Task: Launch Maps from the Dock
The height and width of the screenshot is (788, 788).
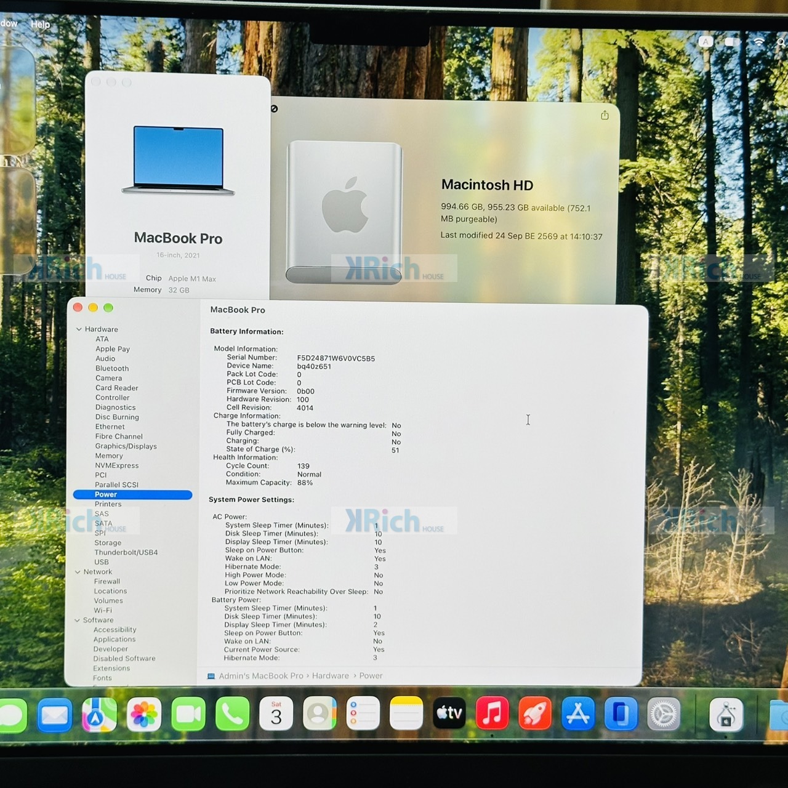Action: [99, 714]
